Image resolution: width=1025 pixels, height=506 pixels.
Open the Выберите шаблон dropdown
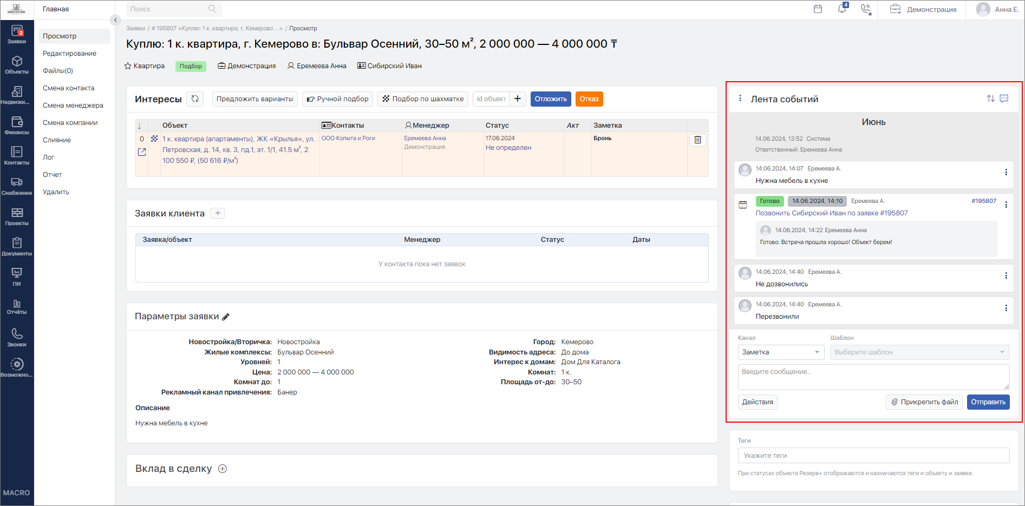coord(919,352)
